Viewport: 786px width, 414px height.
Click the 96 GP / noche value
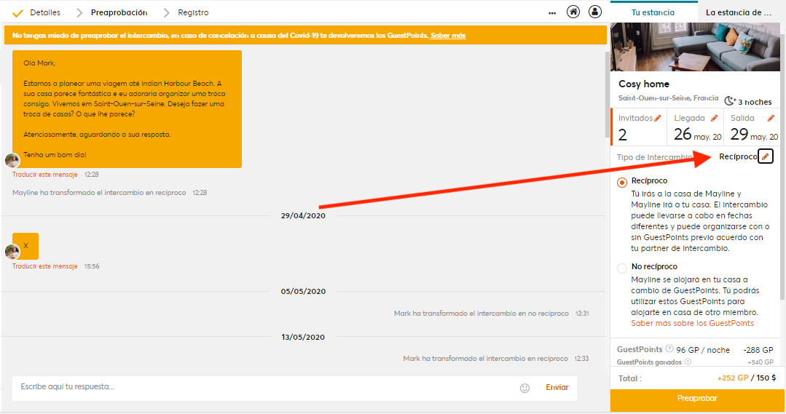[x=703, y=350]
